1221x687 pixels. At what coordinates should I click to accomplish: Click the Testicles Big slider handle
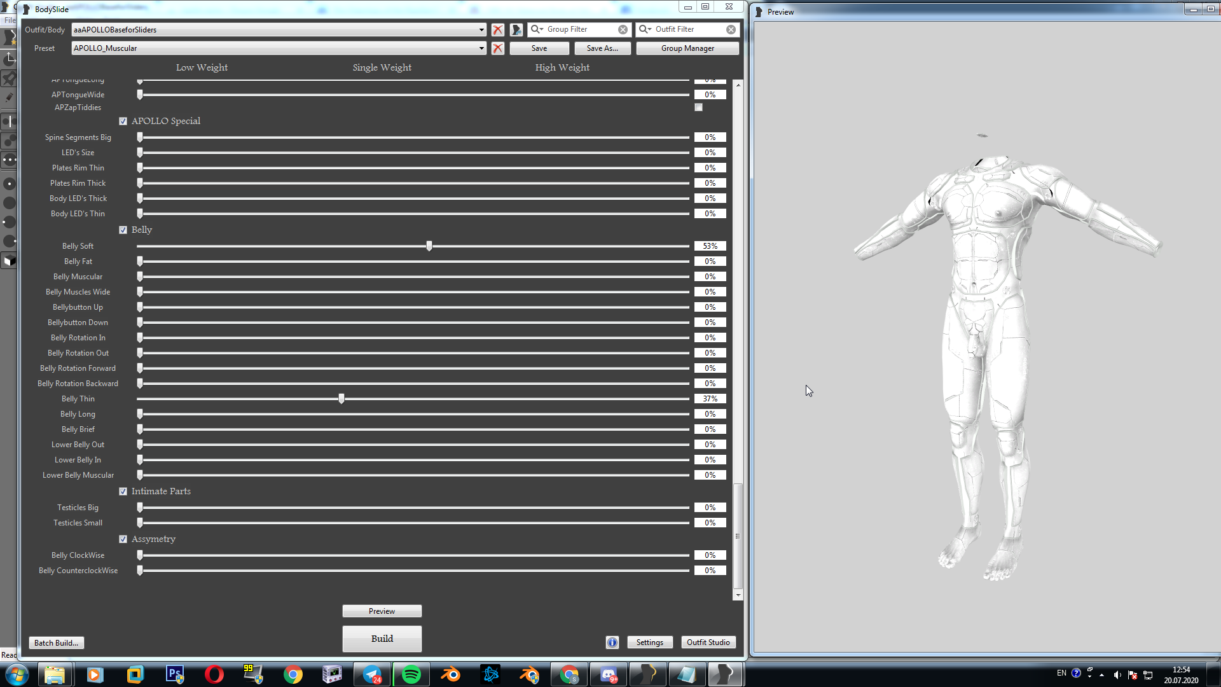click(140, 508)
